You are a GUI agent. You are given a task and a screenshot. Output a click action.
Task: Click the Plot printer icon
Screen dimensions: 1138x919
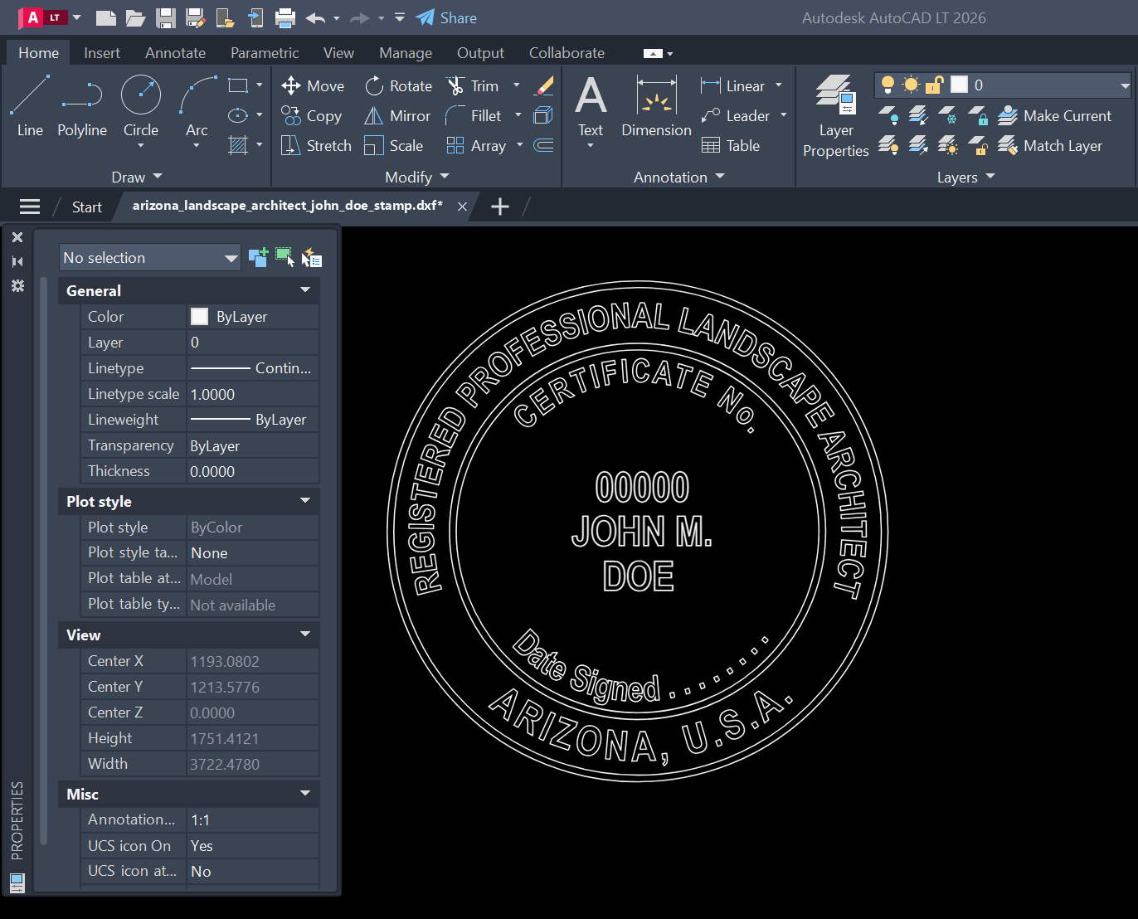[x=285, y=17]
